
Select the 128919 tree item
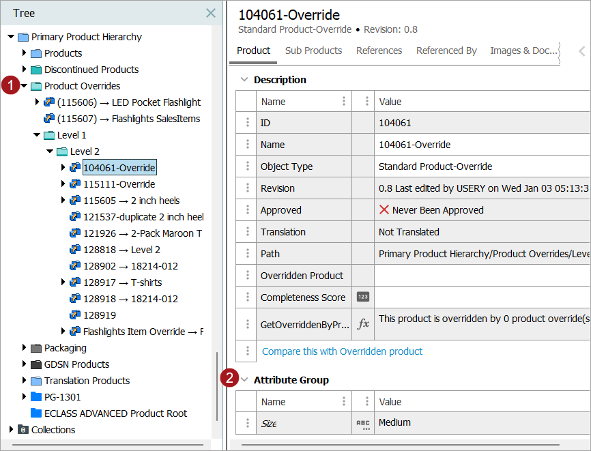tap(99, 315)
